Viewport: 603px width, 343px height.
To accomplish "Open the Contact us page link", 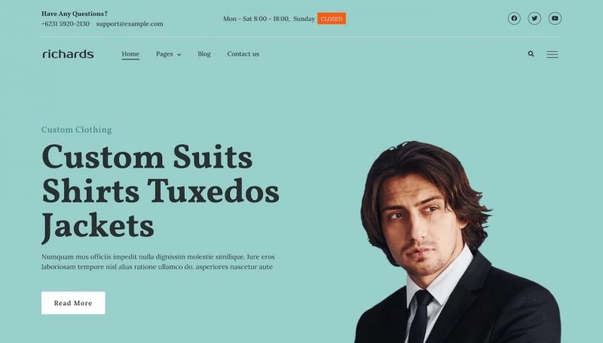I will pyautogui.click(x=243, y=54).
